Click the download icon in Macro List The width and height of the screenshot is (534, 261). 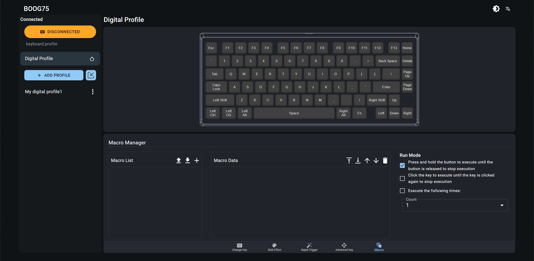(187, 160)
